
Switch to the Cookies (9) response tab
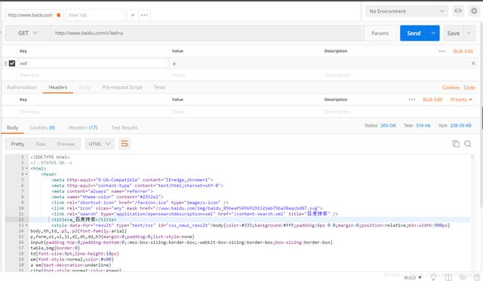(42, 127)
